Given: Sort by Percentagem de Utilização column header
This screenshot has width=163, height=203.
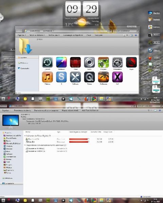Looking at the screenshot, I should [x=78, y=132].
